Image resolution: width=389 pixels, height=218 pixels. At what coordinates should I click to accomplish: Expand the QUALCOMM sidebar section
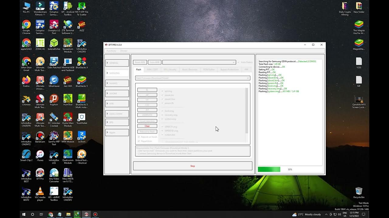(x=117, y=114)
